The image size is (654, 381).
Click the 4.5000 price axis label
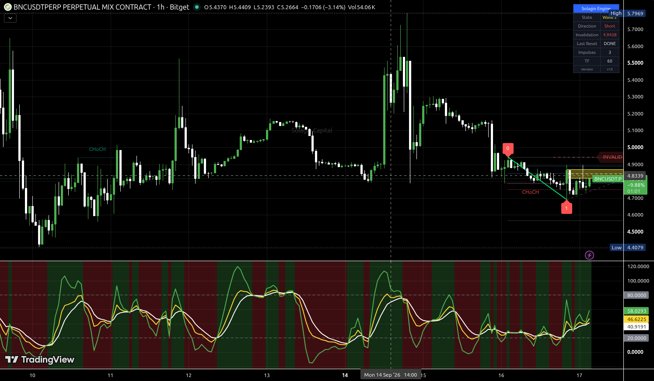coord(635,232)
